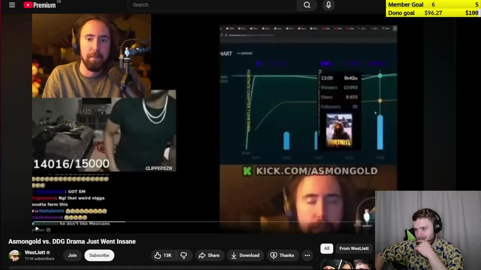This screenshot has height=270, width=481.
Task: Click the 14016/15000 counter text
Action: [71, 163]
